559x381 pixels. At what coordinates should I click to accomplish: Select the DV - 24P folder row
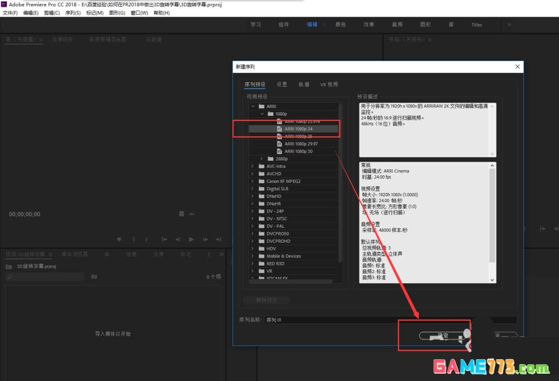(x=293, y=211)
